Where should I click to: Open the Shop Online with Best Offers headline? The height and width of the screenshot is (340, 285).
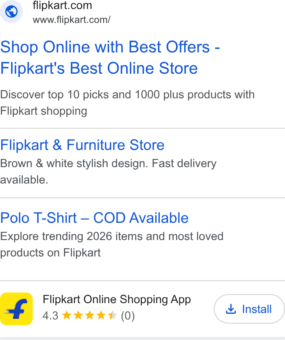tap(110, 57)
